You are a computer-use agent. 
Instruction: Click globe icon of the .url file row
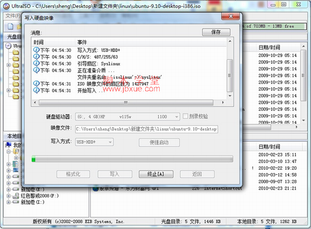pyautogui.click(x=96, y=188)
